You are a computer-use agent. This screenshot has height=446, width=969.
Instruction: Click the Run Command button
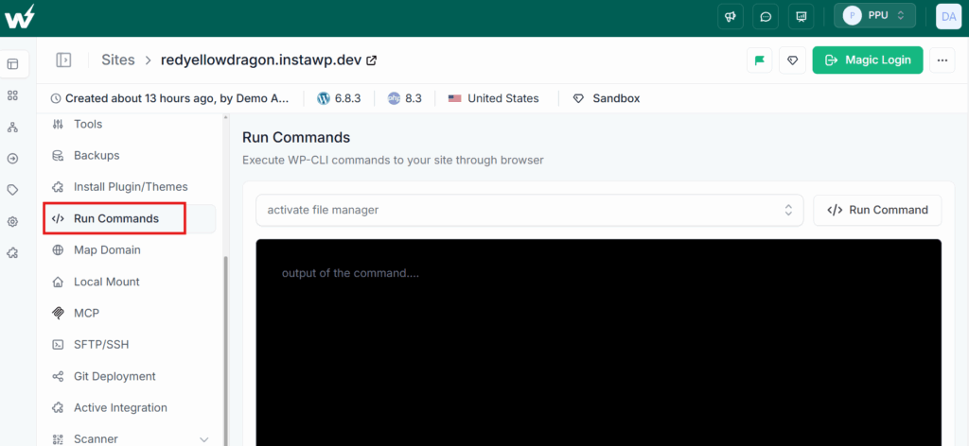877,210
